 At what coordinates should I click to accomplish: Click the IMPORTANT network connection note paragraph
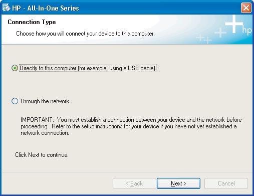click(x=131, y=126)
